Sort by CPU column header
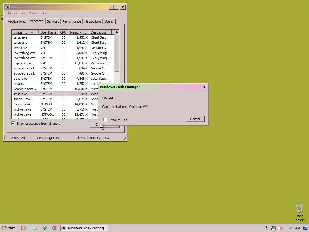The height and width of the screenshot is (232, 309). point(63,32)
